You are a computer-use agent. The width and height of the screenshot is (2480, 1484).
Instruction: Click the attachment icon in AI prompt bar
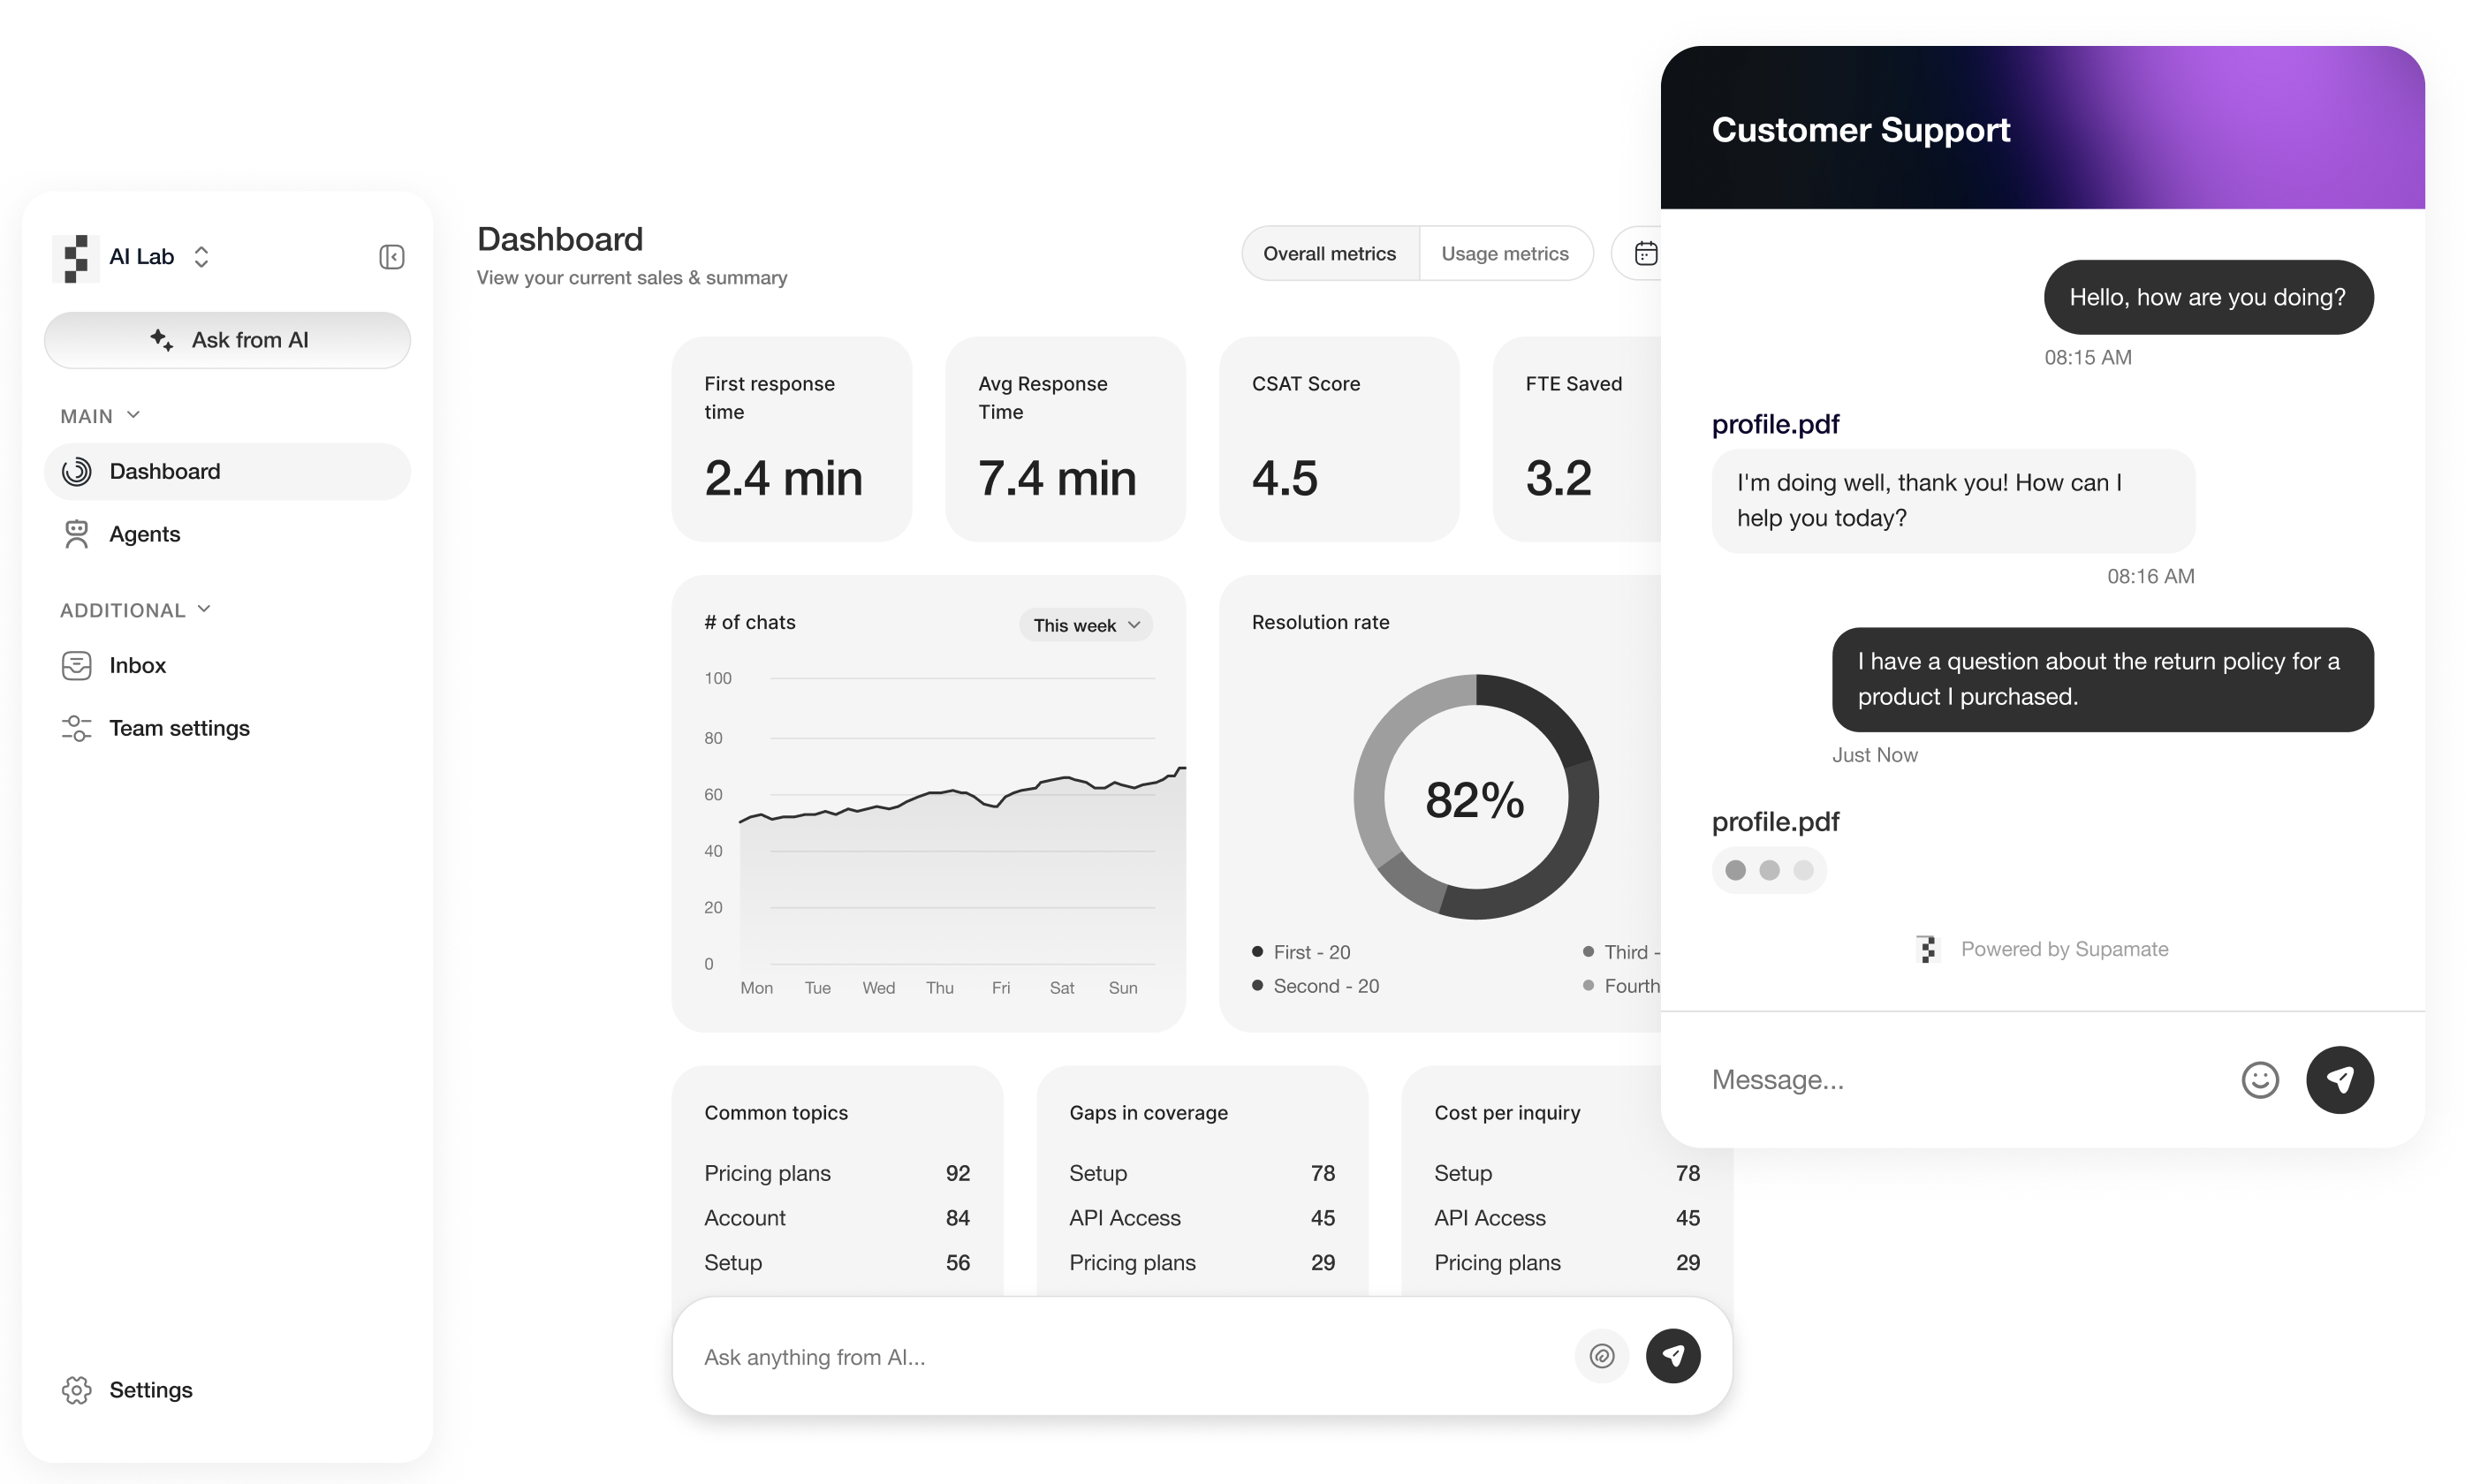[1601, 1356]
